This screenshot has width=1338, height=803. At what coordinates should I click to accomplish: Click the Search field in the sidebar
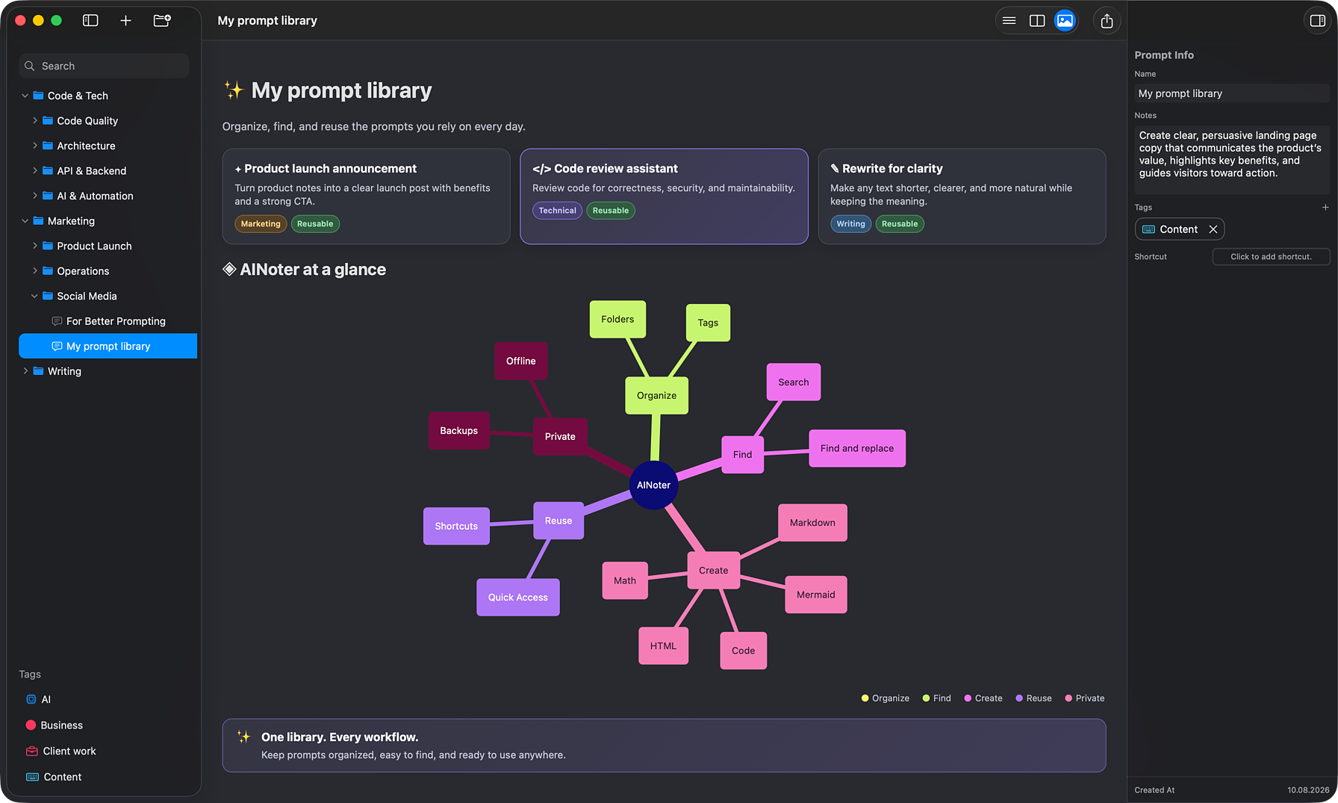[x=104, y=66]
